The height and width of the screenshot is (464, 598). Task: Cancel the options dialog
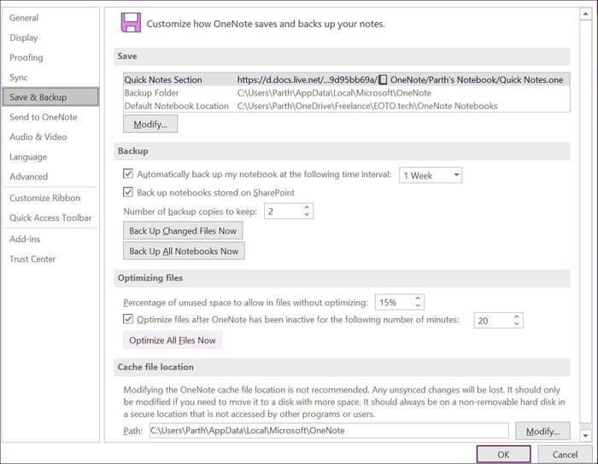565,454
